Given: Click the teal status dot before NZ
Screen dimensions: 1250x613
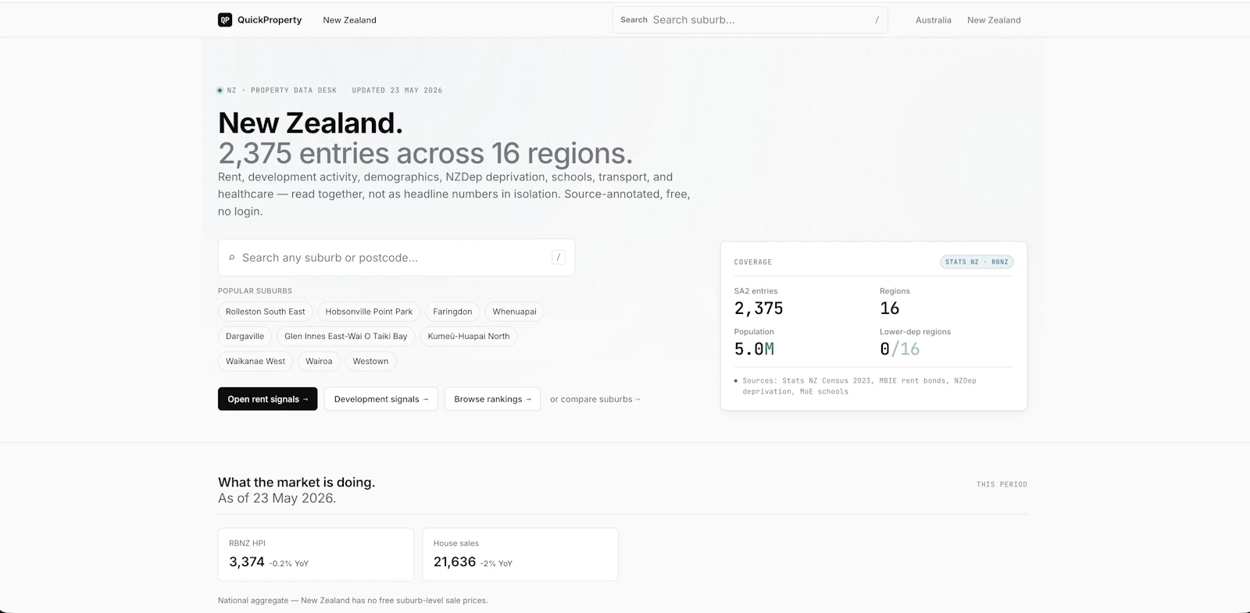Looking at the screenshot, I should click(x=220, y=91).
